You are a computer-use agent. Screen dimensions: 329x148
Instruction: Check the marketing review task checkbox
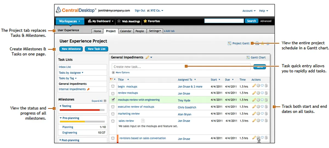113,114
